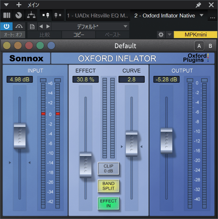Open the gear settings icon
Viewport: 218px width, 219px height.
pyautogui.click(x=161, y=35)
